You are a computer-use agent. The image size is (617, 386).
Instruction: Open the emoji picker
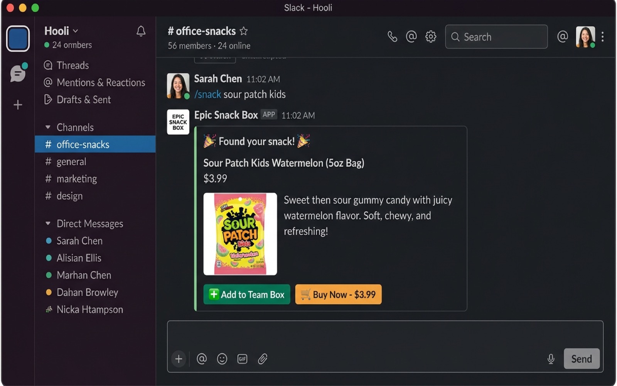coord(222,359)
